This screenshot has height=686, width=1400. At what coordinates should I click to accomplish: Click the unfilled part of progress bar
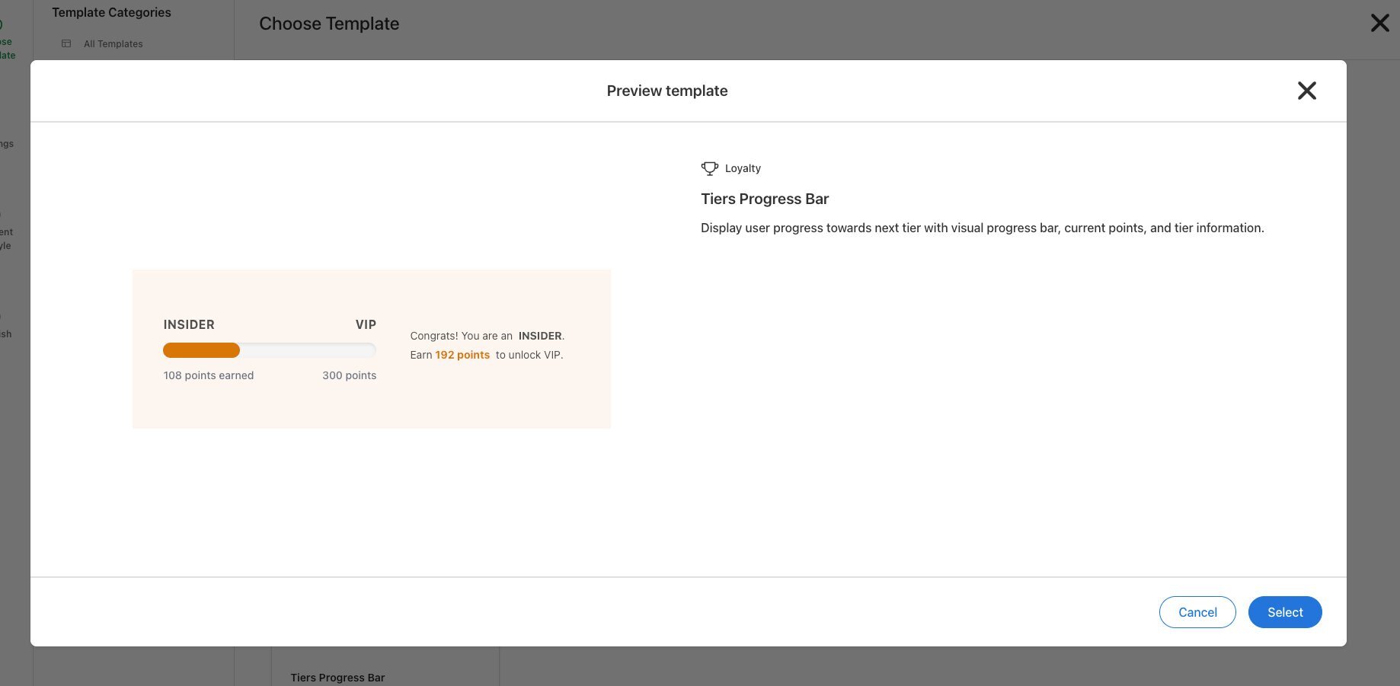point(308,350)
